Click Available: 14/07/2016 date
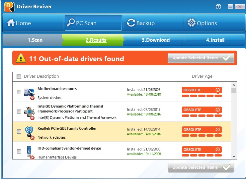This screenshot has height=179, width=246. 144,134
